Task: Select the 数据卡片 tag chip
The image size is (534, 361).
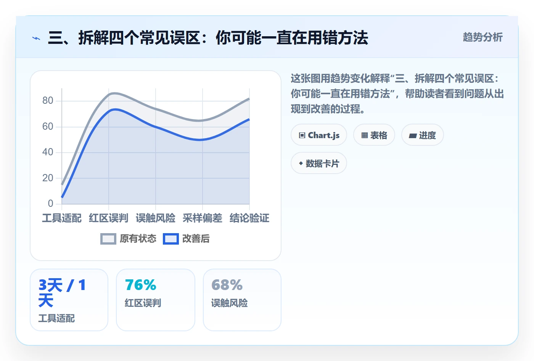Action: 319,163
